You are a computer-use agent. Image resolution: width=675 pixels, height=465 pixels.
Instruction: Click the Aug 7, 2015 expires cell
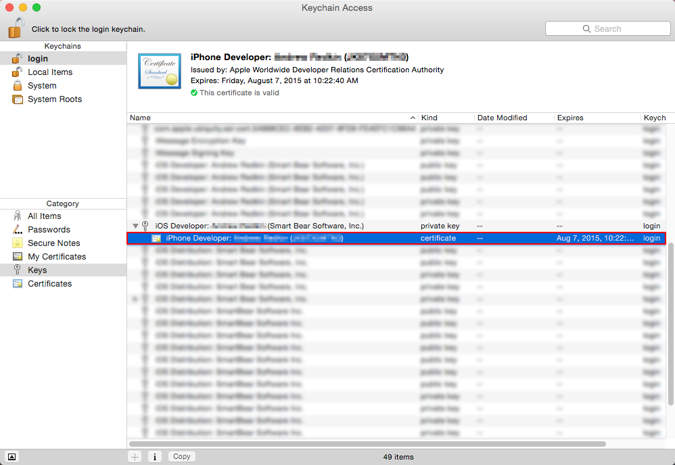(595, 238)
